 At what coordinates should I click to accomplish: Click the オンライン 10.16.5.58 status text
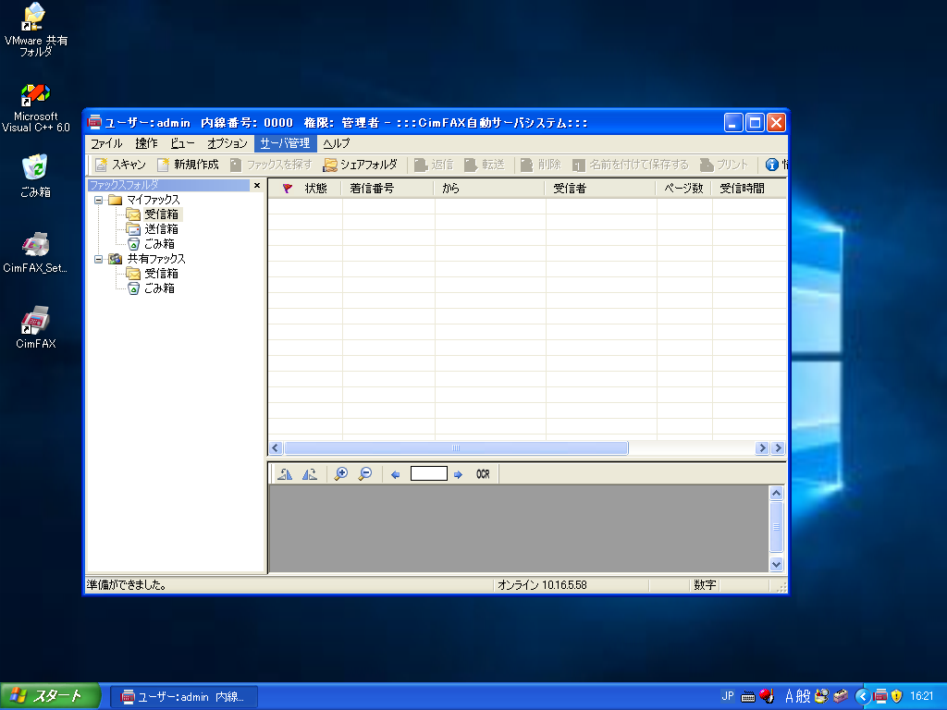tap(542, 585)
